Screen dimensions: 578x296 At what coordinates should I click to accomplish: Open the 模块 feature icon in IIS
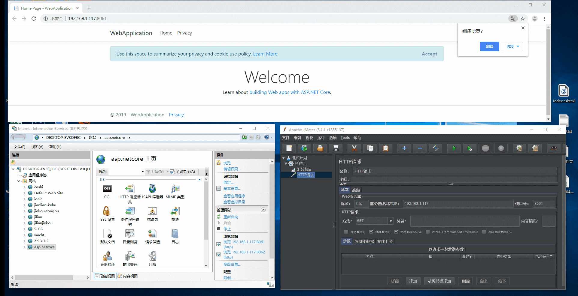tap(175, 211)
